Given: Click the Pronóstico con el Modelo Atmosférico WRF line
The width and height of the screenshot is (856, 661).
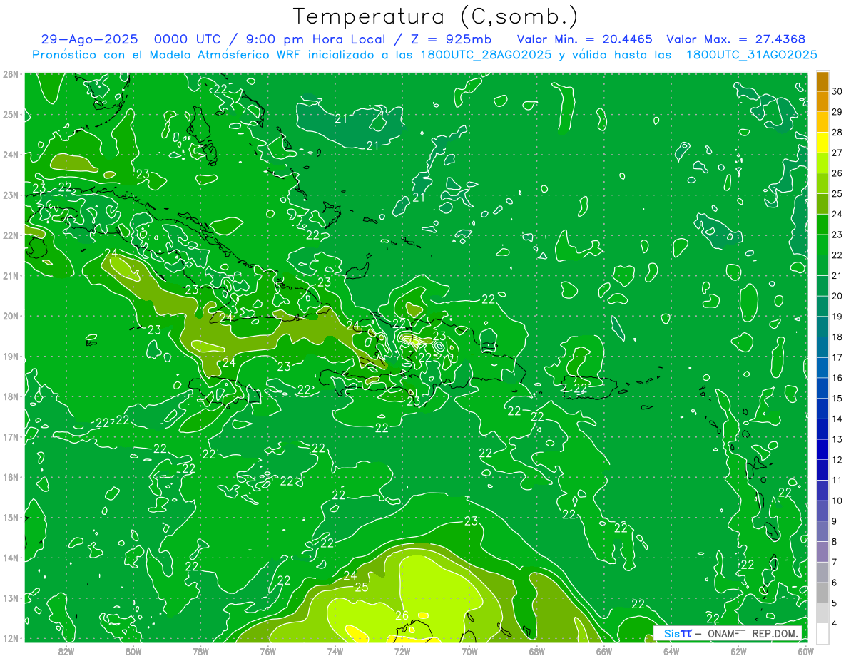Looking at the screenshot, I should click(425, 55).
